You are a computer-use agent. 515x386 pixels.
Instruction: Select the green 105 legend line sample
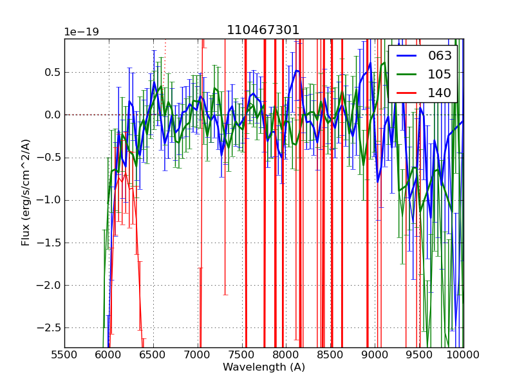point(406,74)
